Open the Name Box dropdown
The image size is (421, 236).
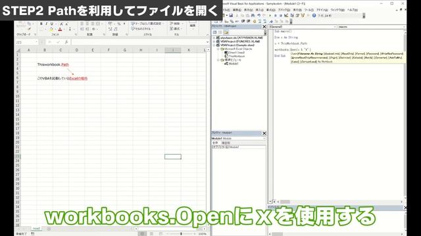click(x=36, y=42)
